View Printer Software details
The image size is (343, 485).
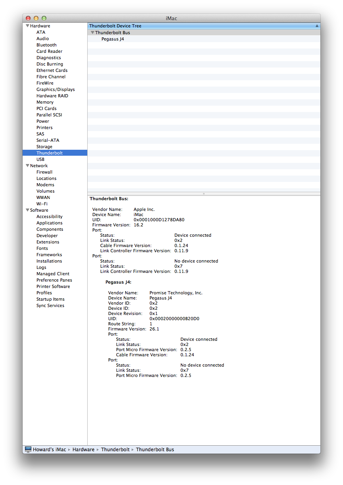(x=53, y=286)
